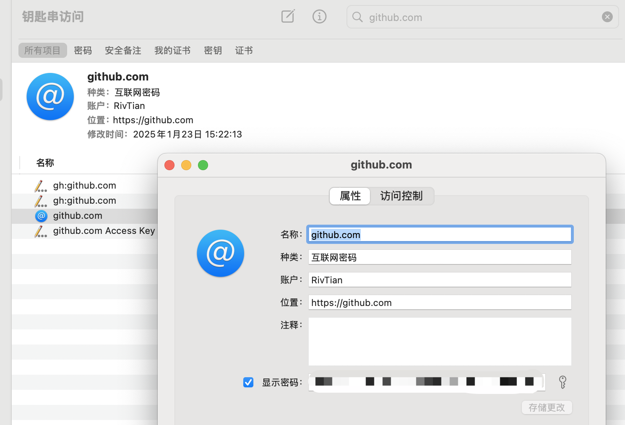Filter by 密码 category
The image size is (625, 425).
pyautogui.click(x=83, y=51)
